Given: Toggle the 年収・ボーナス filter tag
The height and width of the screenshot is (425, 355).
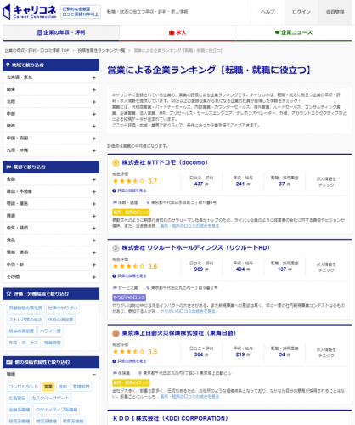Looking at the screenshot, I should [24, 343].
